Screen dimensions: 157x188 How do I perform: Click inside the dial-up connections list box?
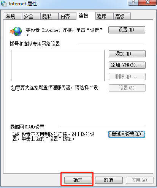tap(58, 65)
